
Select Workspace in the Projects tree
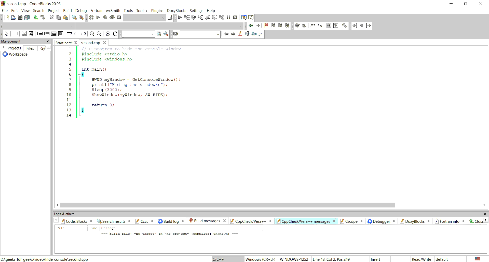(18, 54)
